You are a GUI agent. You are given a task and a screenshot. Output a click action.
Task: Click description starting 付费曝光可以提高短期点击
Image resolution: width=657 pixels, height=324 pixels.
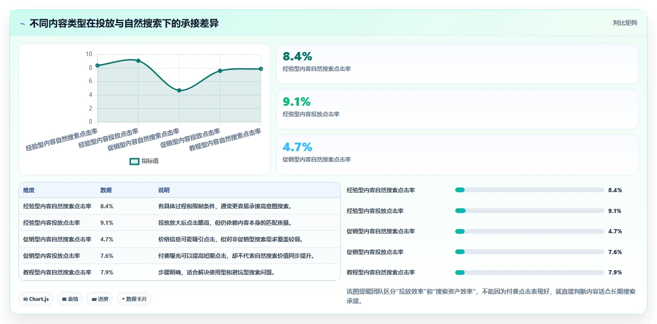tap(236, 256)
